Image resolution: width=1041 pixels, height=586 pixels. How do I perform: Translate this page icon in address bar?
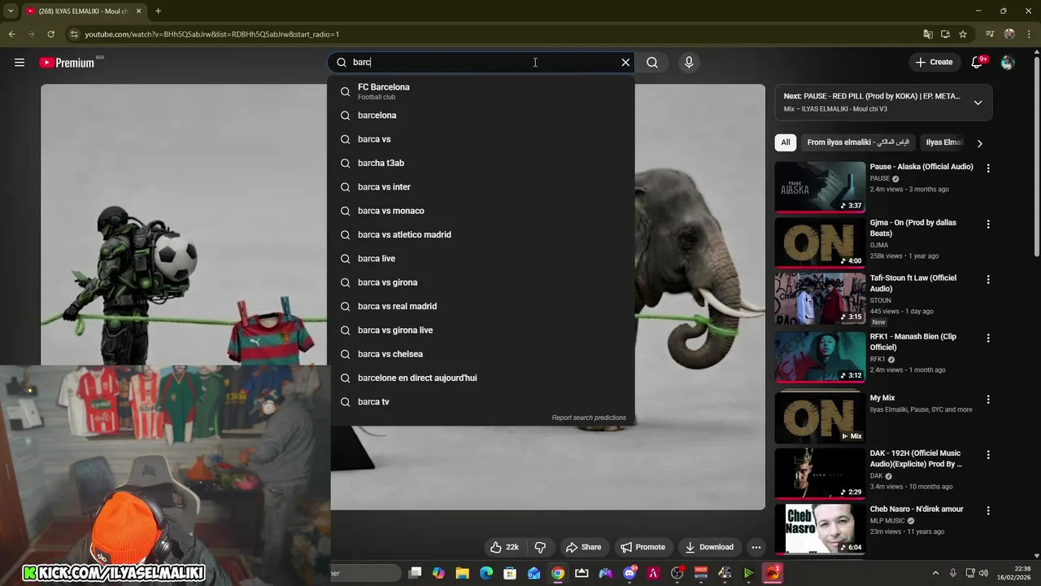tap(928, 34)
